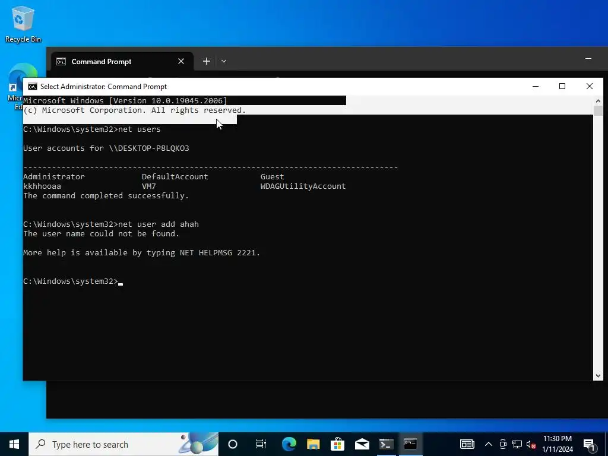
Task: Click the 'kkhhooaa' account name
Action: coord(42,186)
